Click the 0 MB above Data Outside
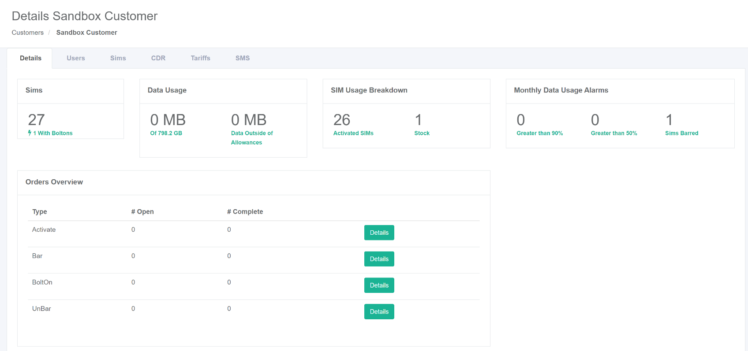This screenshot has width=748, height=351. 249,120
